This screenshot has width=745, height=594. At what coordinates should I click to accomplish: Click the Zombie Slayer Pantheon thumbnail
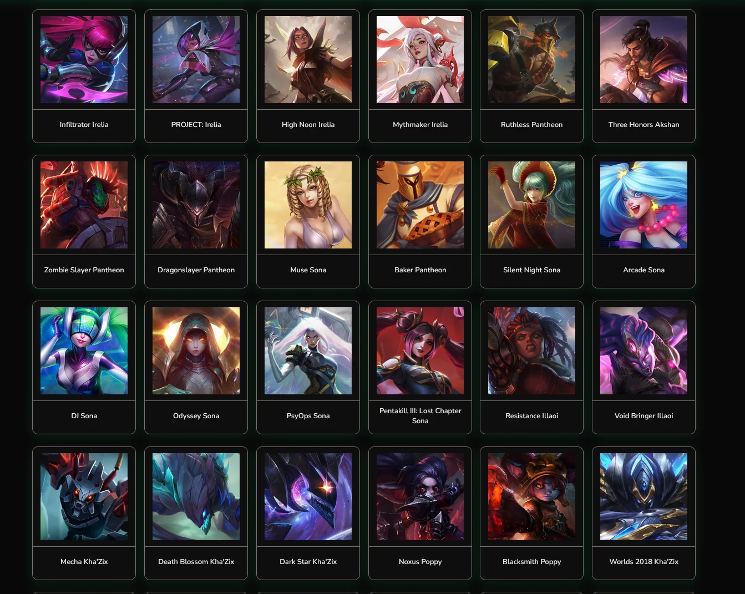tap(84, 205)
